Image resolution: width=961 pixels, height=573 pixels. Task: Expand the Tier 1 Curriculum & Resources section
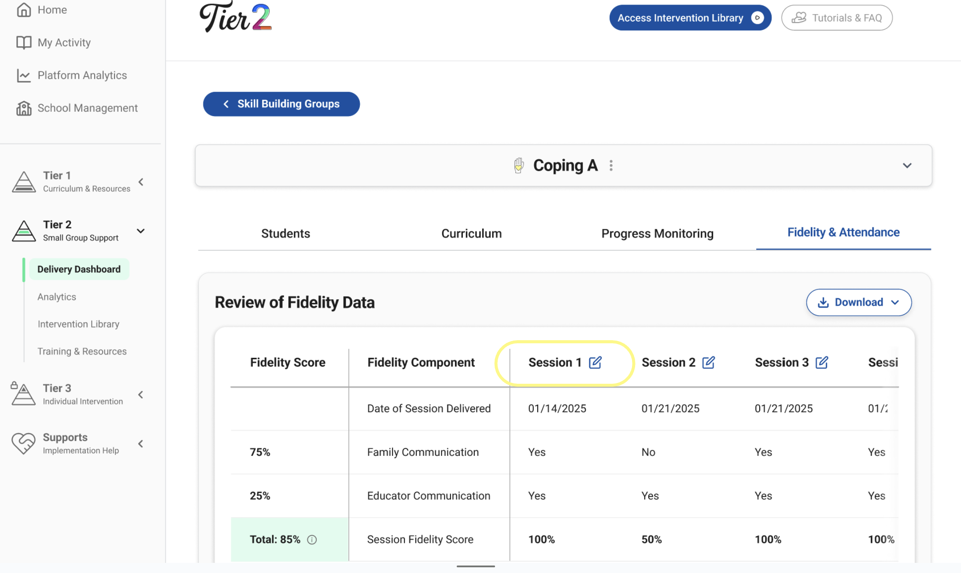(141, 182)
